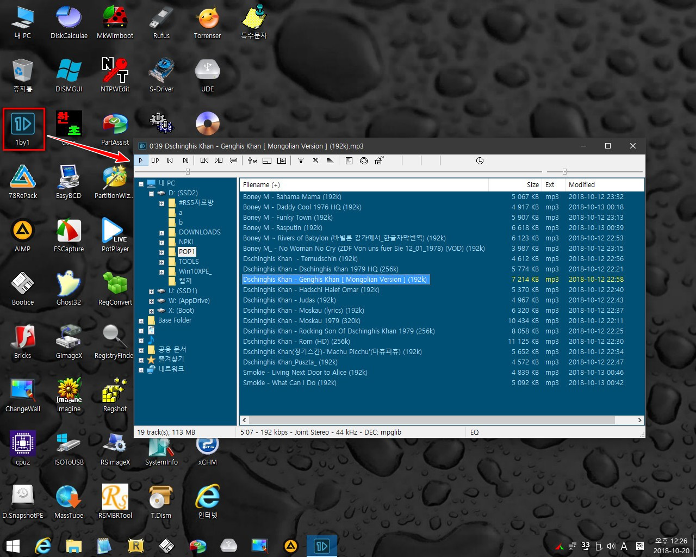The width and height of the screenshot is (696, 557).
Task: Collapse the 내 PC tree node
Action: coord(141,183)
